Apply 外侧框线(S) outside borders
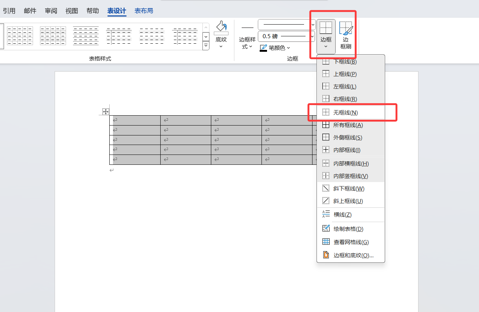Image resolution: width=479 pixels, height=312 pixels. 351,138
